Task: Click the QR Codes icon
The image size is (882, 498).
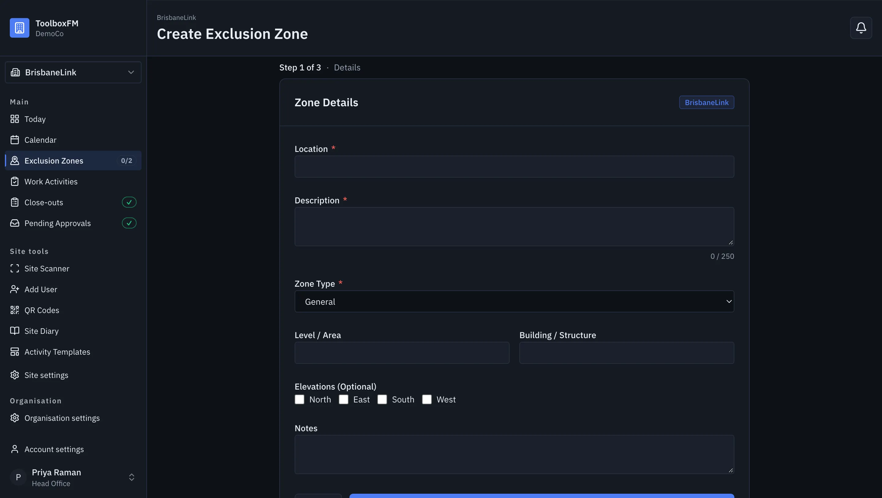Action: point(14,310)
